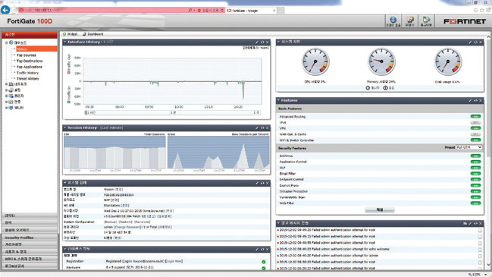
Task: Click the browser address bar
Action: coord(104,11)
